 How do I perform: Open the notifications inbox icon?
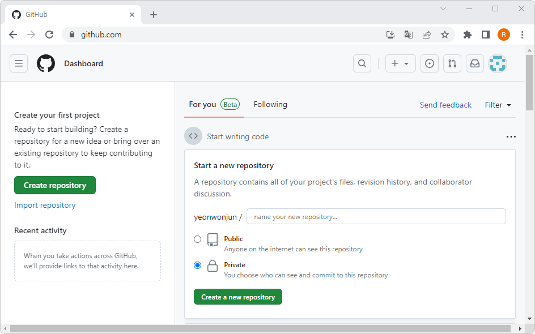click(x=475, y=63)
